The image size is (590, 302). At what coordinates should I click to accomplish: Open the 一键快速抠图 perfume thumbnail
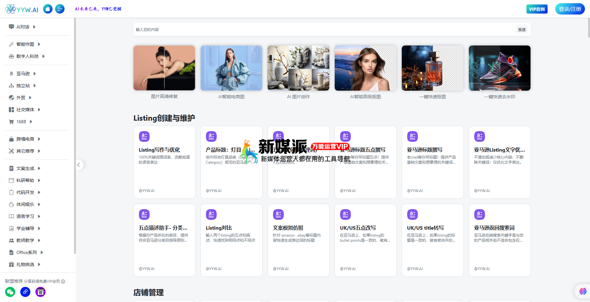[432, 68]
